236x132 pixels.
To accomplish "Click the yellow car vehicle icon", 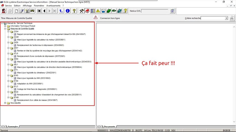I will pos(32,11).
